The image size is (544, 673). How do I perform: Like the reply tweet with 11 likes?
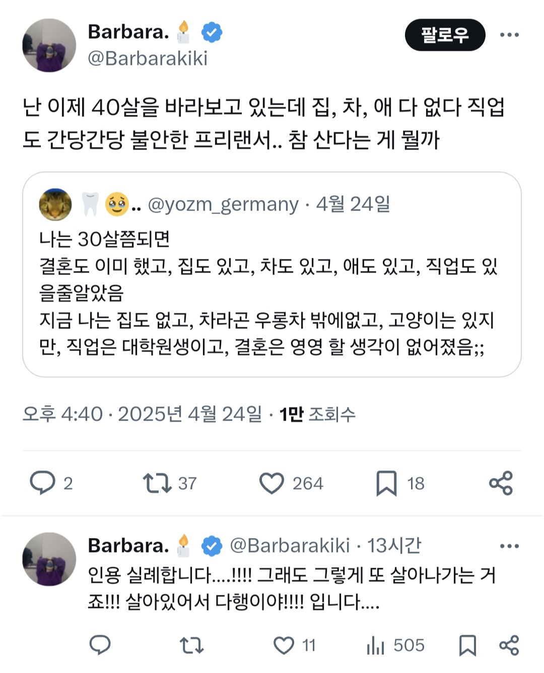(284, 645)
